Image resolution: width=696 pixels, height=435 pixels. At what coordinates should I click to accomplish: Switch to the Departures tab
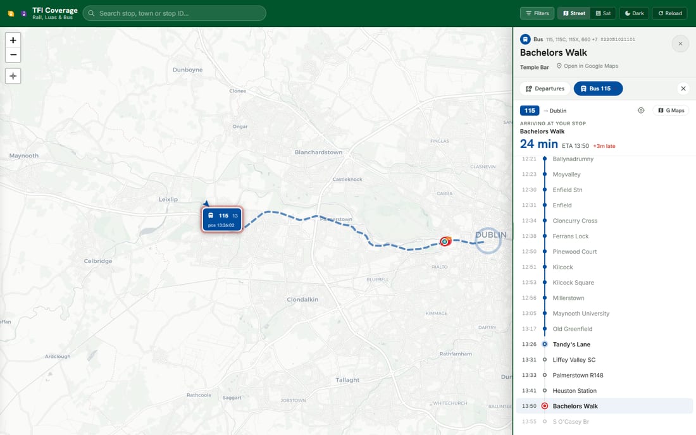(545, 89)
